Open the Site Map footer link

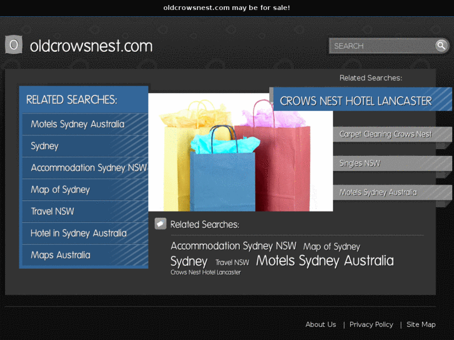[421, 324]
